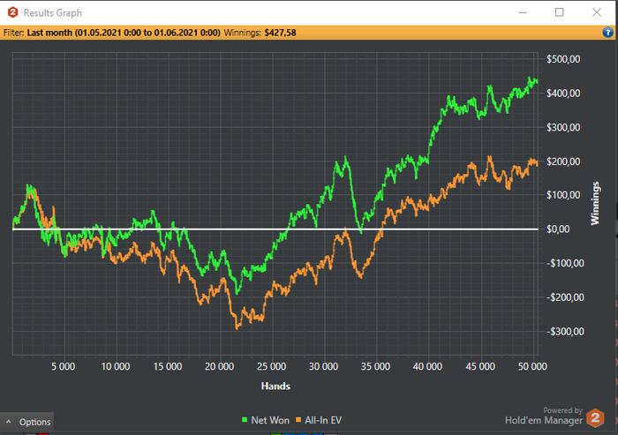Screen dimensions: 618x435
Task: Click the $500,00 axis label
Action: (x=563, y=59)
